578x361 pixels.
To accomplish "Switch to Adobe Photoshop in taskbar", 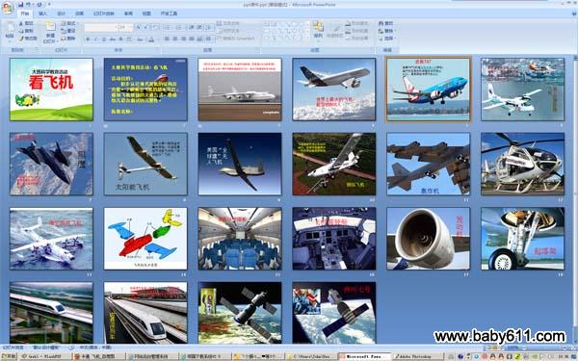I will coord(415,356).
